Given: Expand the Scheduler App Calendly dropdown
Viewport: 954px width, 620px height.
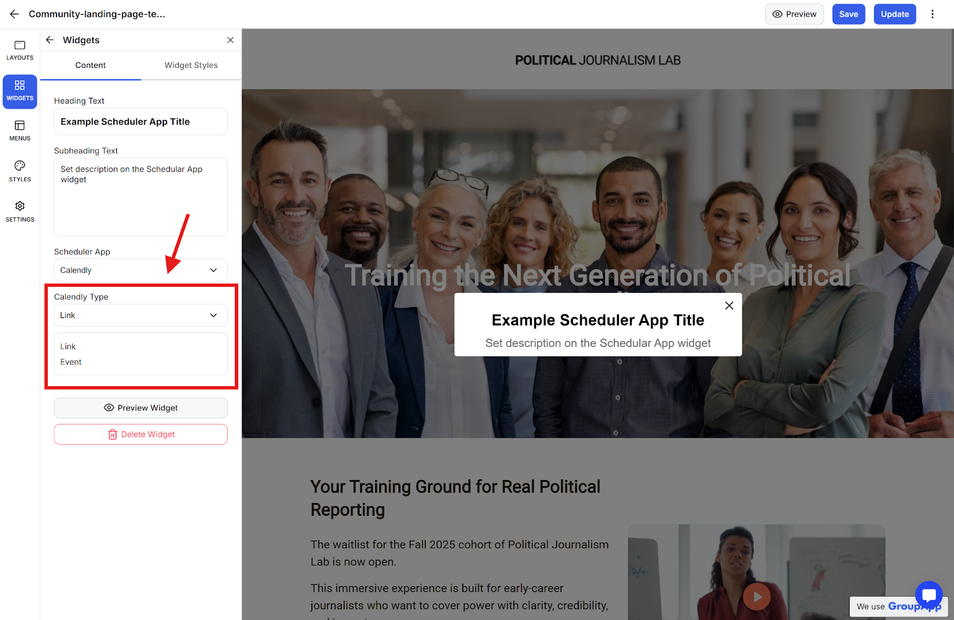Looking at the screenshot, I should point(141,270).
